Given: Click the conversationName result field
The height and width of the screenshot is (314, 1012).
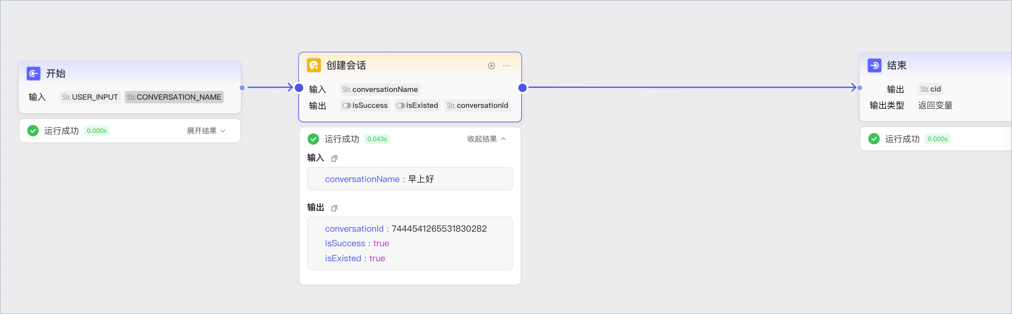Looking at the screenshot, I should [x=410, y=179].
